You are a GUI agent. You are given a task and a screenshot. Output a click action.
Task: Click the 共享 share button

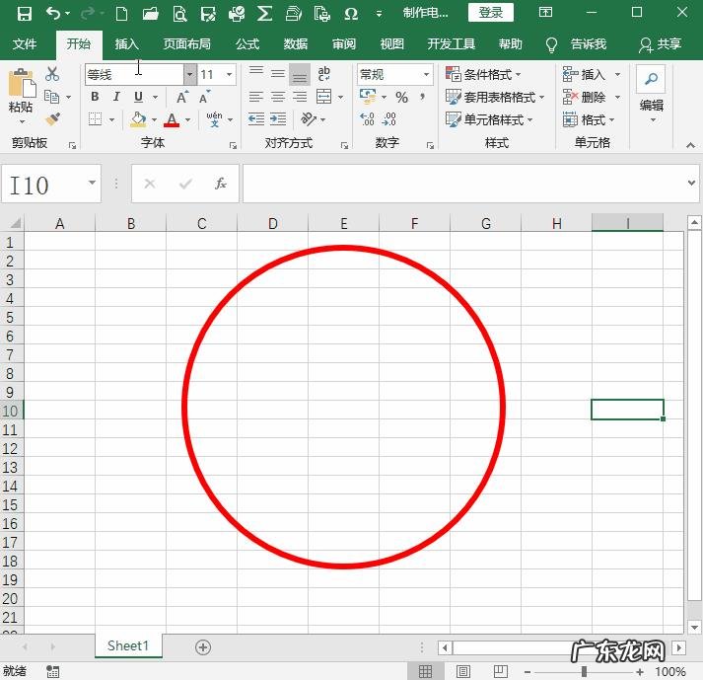point(660,44)
